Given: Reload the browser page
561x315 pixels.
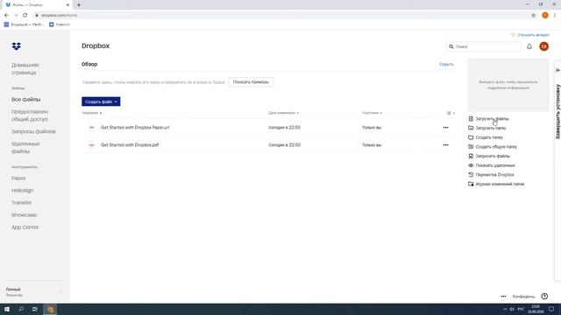Looking at the screenshot, I should click(25, 15).
